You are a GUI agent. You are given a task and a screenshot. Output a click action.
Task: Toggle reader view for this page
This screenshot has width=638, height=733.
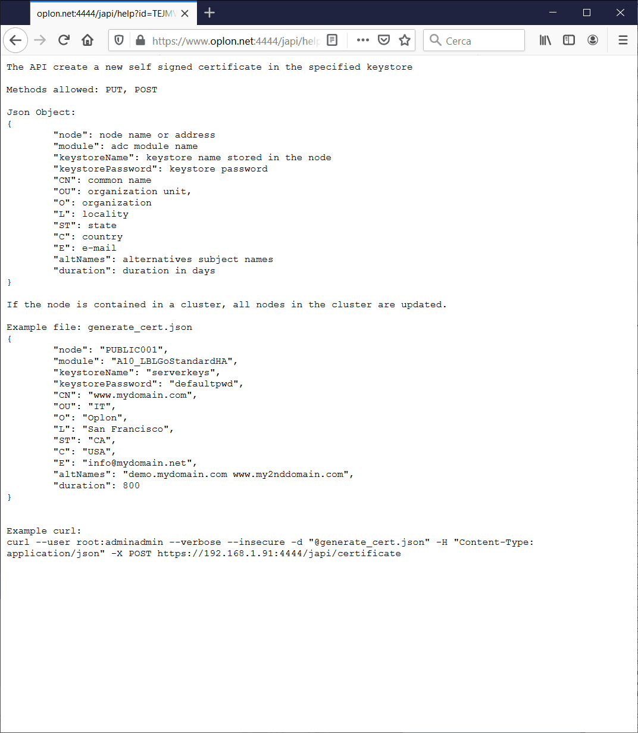point(332,40)
